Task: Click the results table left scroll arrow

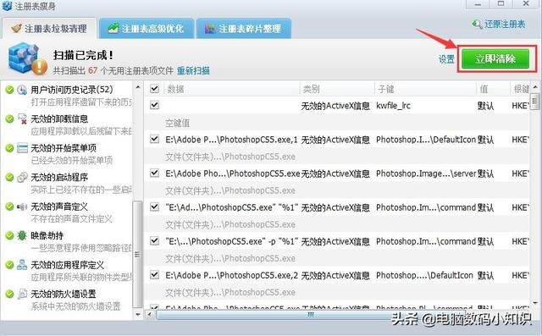Action: point(150,315)
